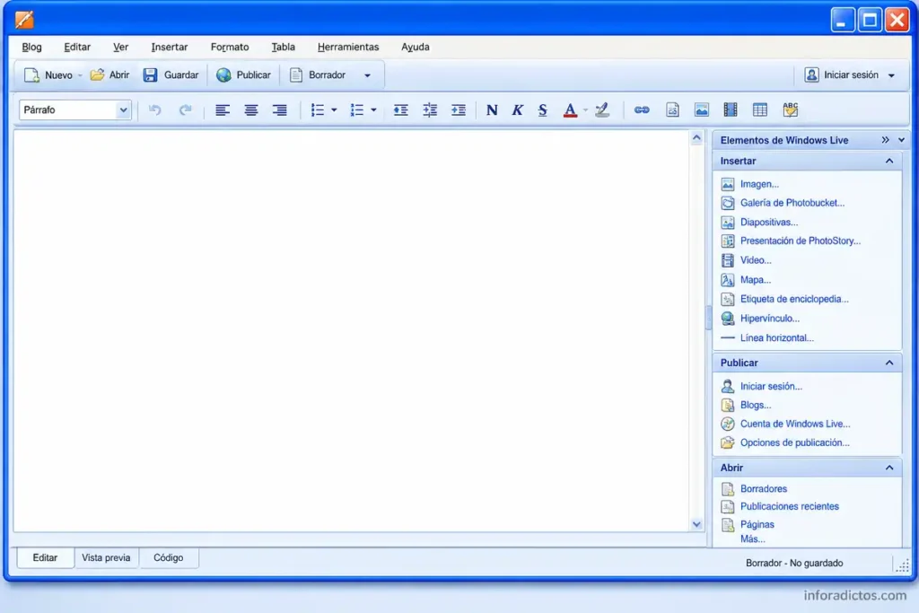Screen dimensions: 919x613
Task: Run spell check ABC icon
Action: click(790, 109)
